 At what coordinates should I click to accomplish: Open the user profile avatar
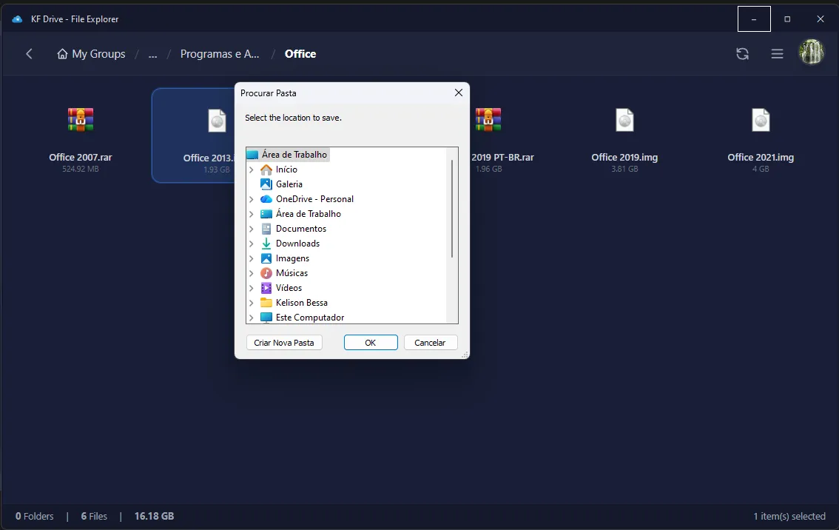tap(812, 53)
